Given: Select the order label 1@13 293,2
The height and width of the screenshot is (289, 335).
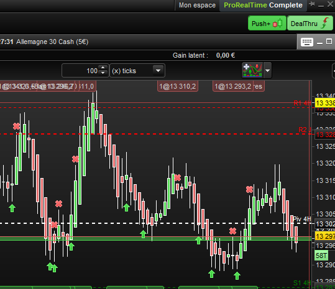Looking at the screenshot, I should pos(233,86).
